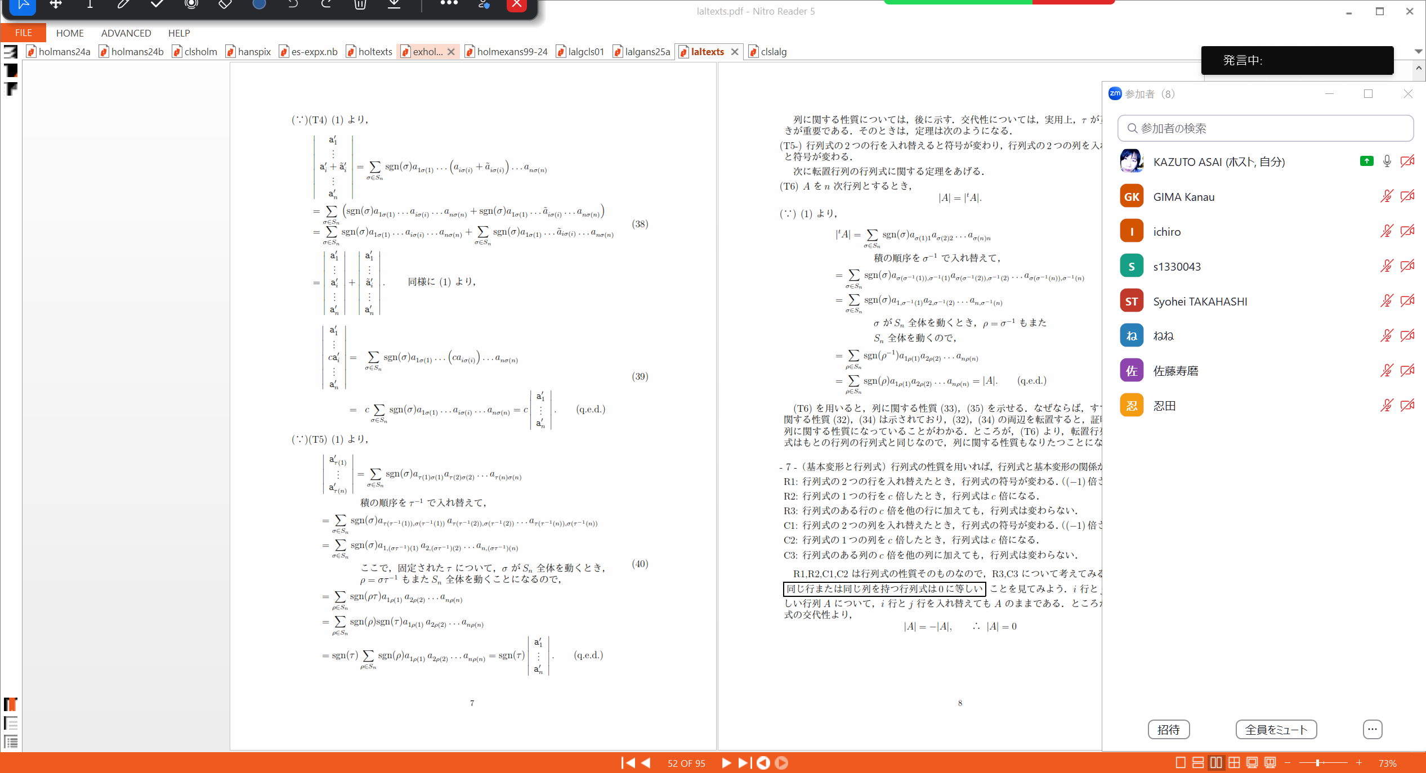Select facing continuous view

coord(1234,763)
